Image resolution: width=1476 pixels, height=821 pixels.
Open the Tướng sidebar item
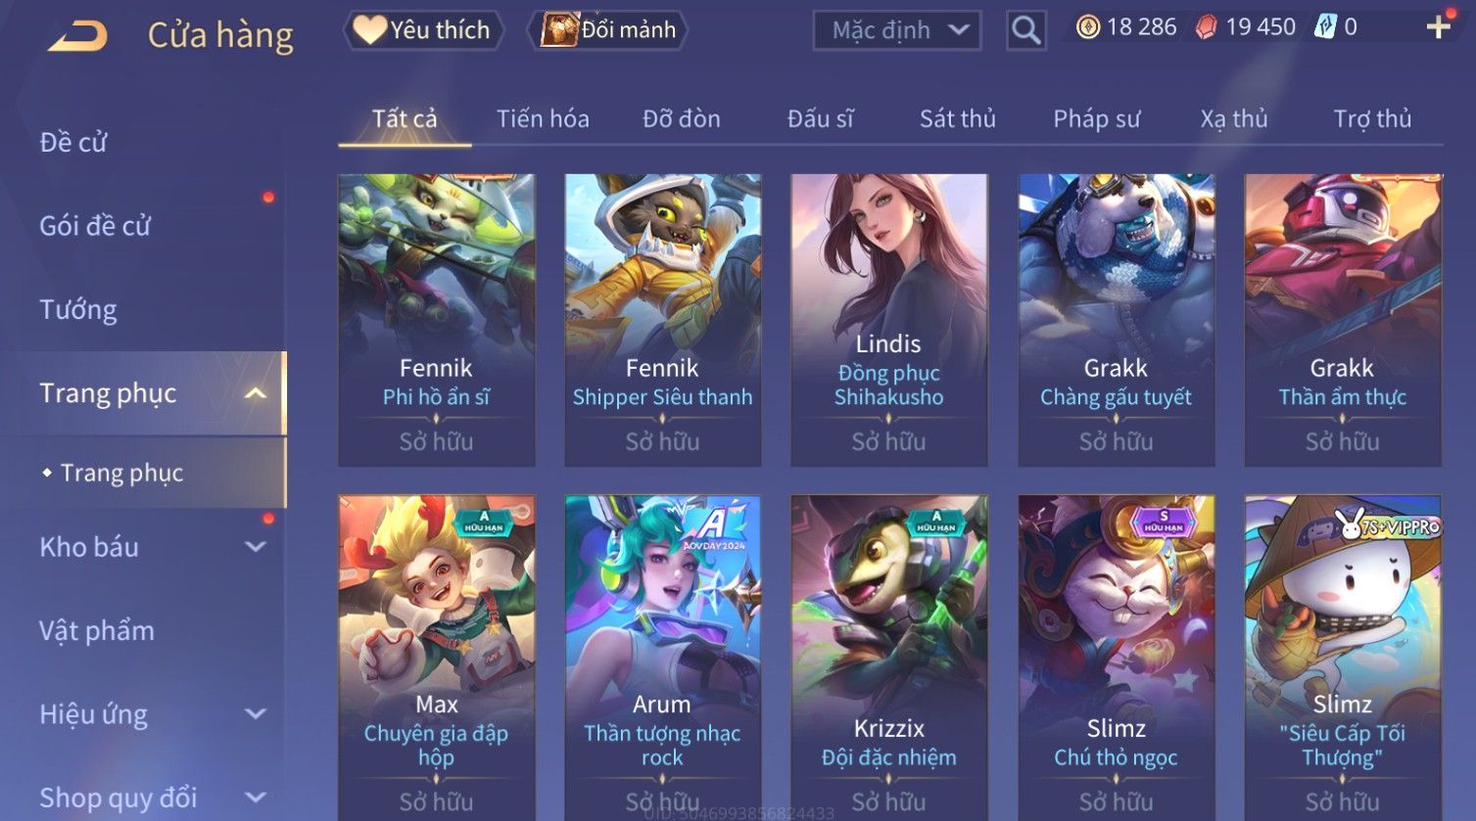point(78,310)
